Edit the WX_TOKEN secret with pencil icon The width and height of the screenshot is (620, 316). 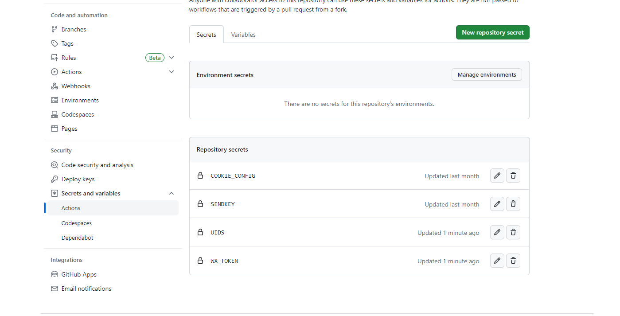click(497, 261)
